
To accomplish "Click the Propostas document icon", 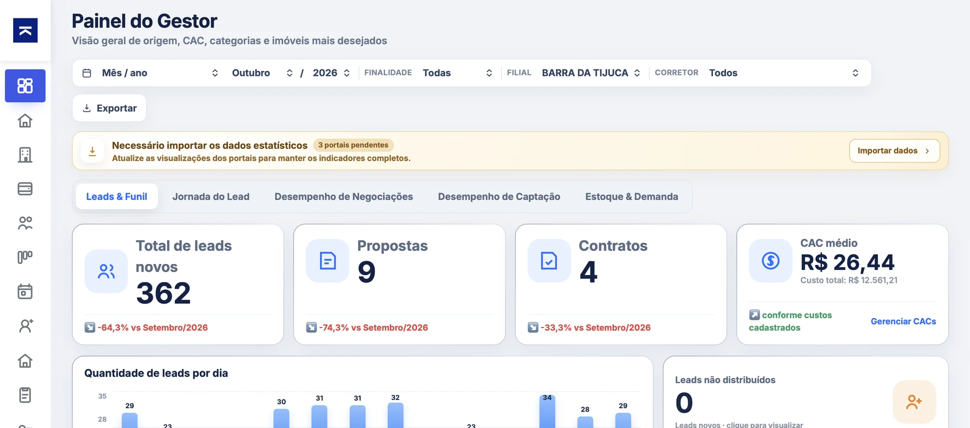I will pyautogui.click(x=328, y=261).
